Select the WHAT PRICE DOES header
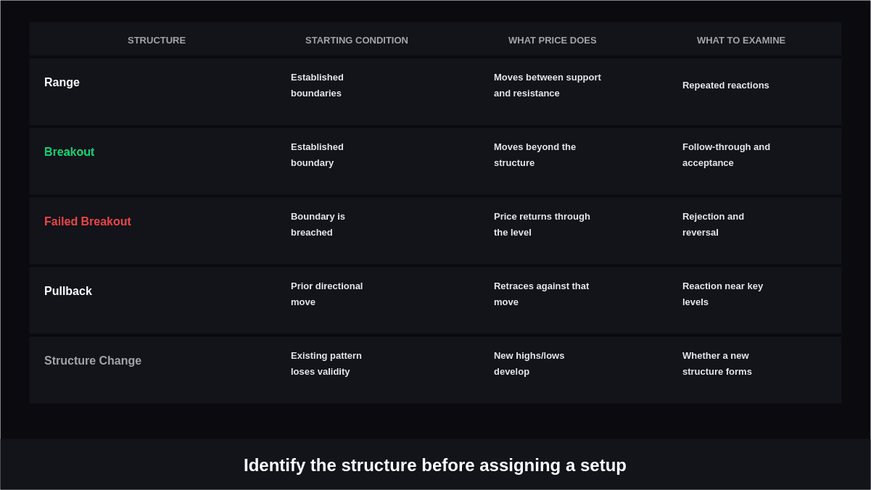Image resolution: width=871 pixels, height=490 pixels. coord(553,41)
